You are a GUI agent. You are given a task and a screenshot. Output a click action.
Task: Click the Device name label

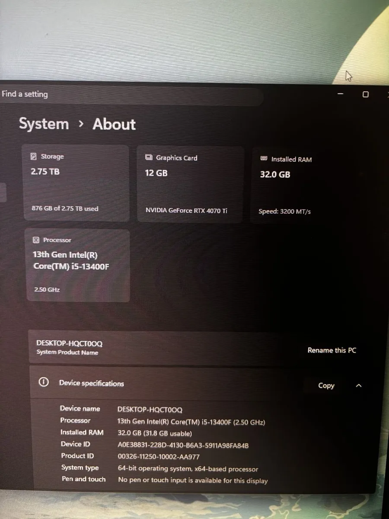tap(80, 409)
